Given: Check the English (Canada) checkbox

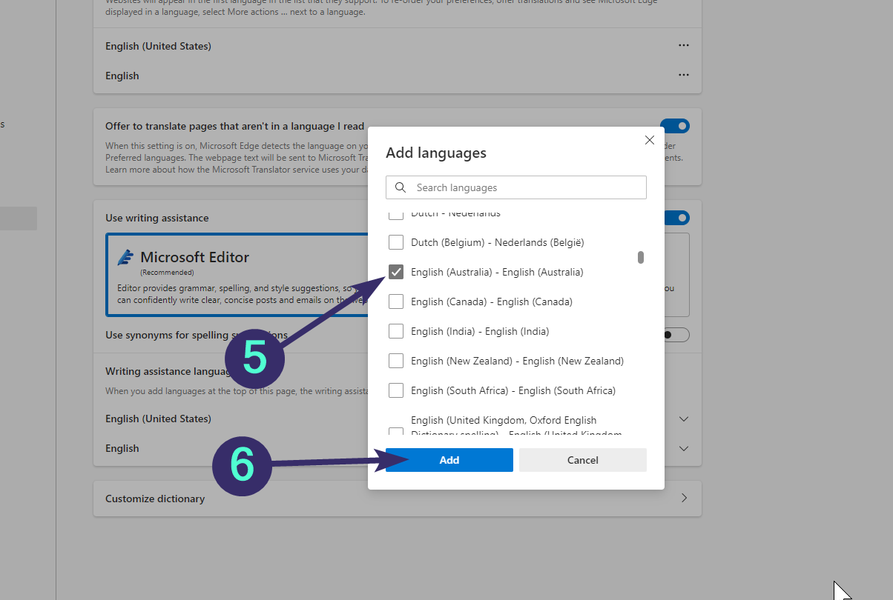Looking at the screenshot, I should click(x=396, y=301).
